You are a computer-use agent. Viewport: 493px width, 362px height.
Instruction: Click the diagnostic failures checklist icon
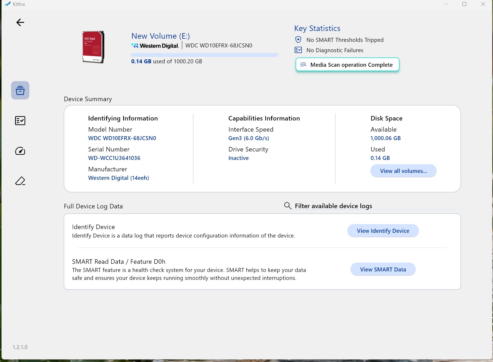(298, 50)
